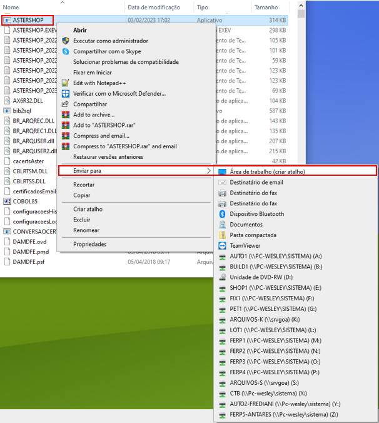Image resolution: width=379 pixels, height=423 pixels.
Task: Click the Documentos folder icon
Action: [222, 225]
